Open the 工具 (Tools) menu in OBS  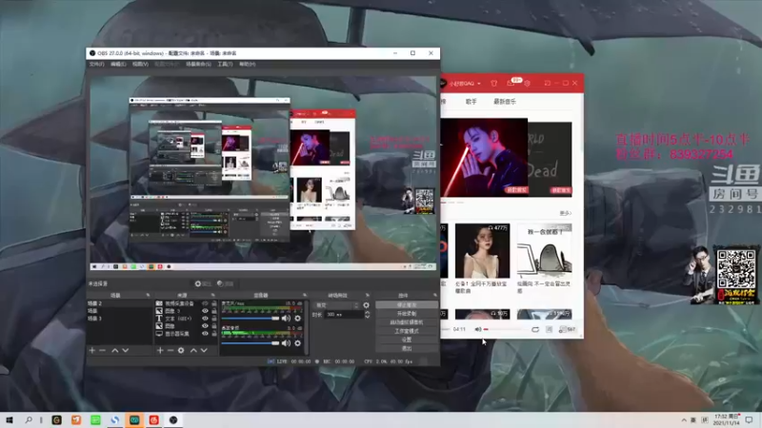[225, 64]
